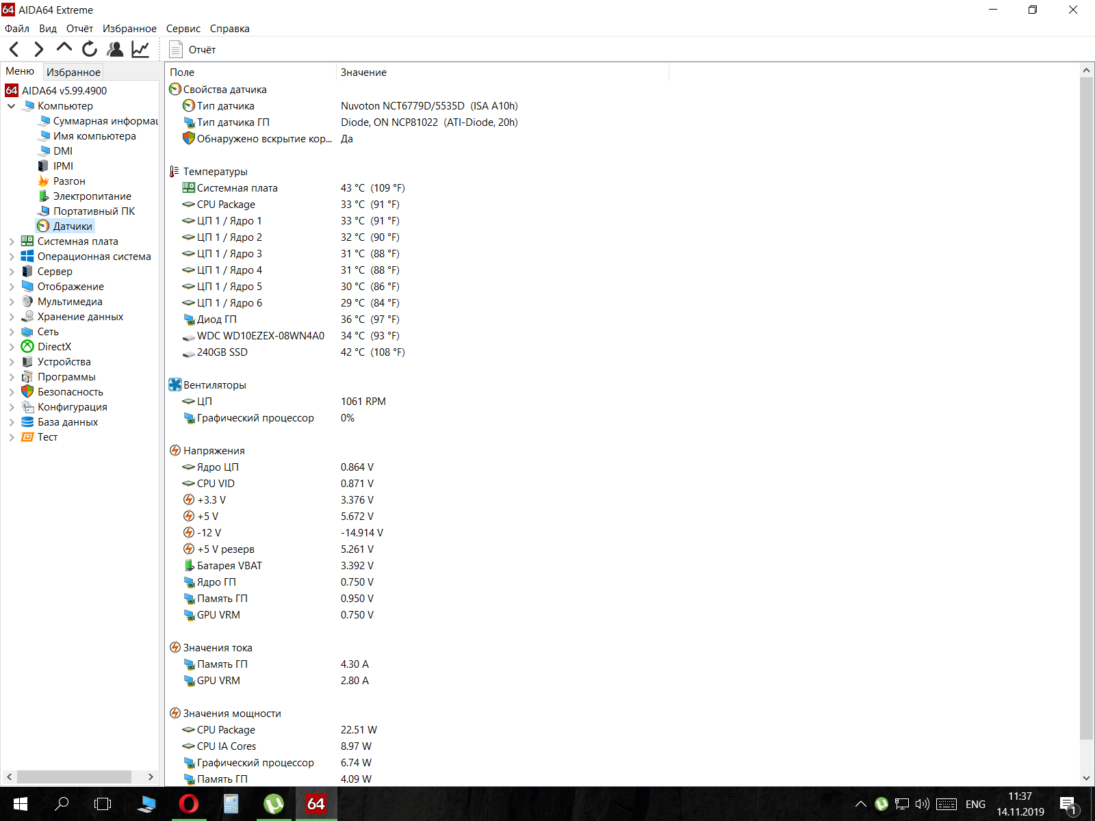Open the graph chart toolbar icon

click(140, 49)
